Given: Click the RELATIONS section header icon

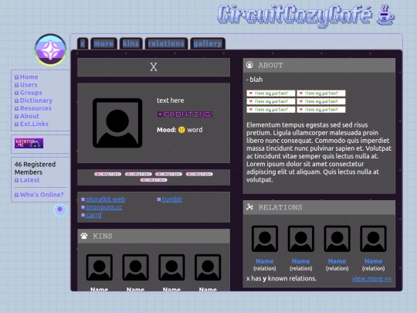Looking at the screenshot, I should (x=249, y=207).
